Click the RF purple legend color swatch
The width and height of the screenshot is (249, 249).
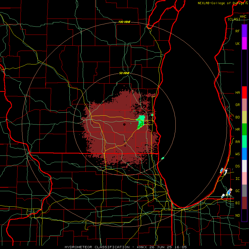tap(244, 31)
